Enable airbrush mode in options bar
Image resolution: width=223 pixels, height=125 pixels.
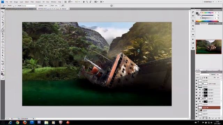[63, 6]
